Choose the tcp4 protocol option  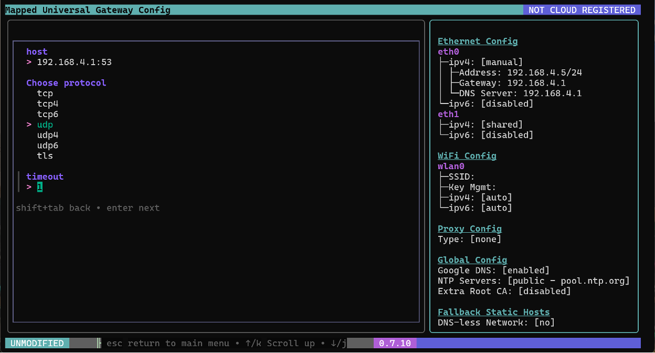[x=48, y=104]
